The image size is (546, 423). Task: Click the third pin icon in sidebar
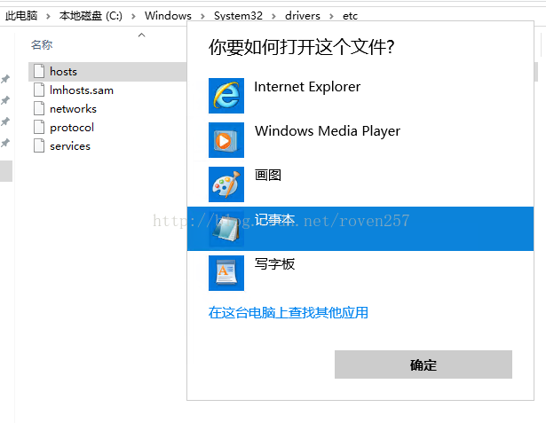[x=5, y=121]
